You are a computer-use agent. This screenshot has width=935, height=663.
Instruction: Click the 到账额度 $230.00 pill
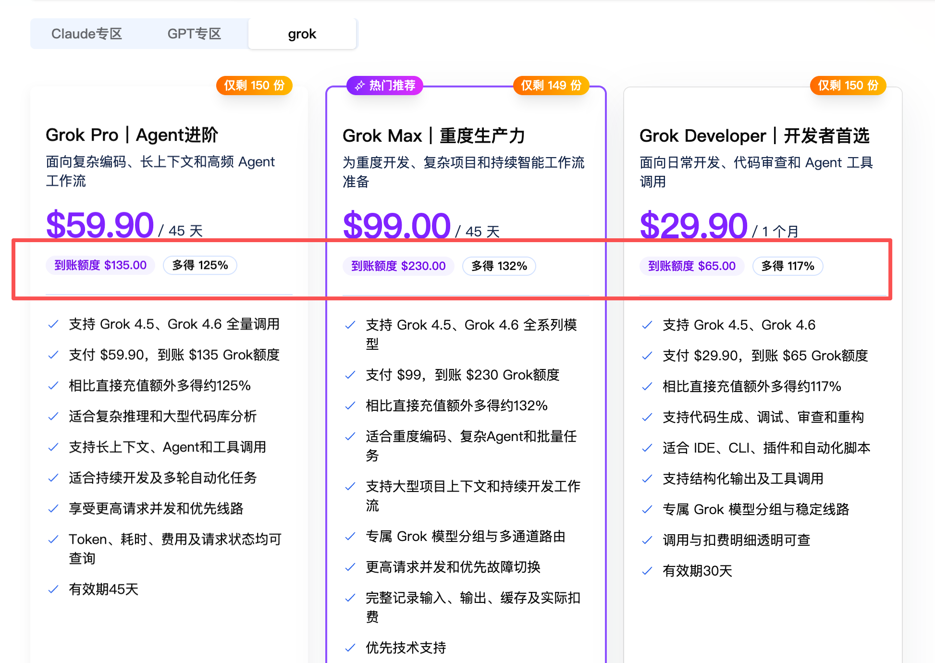coord(398,266)
